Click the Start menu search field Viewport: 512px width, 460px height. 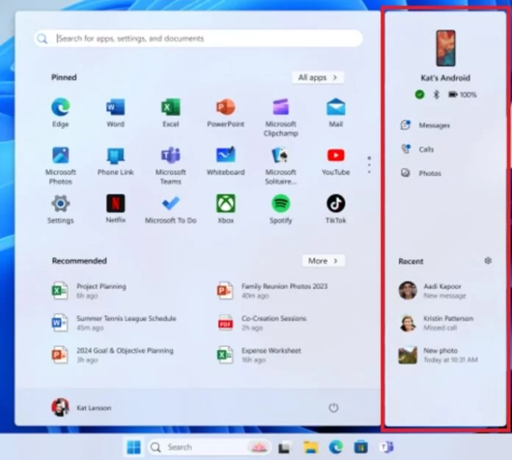point(199,39)
